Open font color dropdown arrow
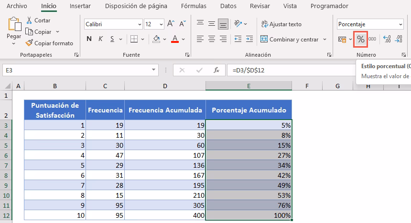 coord(183,40)
